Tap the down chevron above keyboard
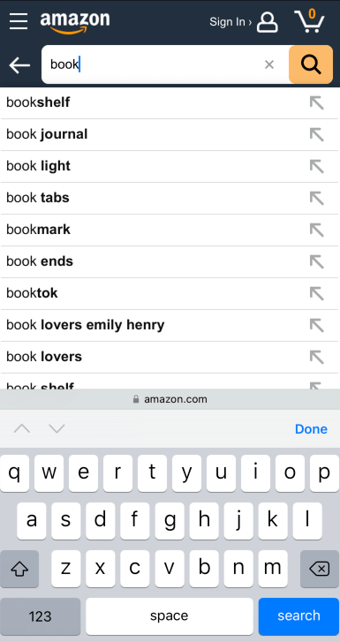 (x=57, y=428)
